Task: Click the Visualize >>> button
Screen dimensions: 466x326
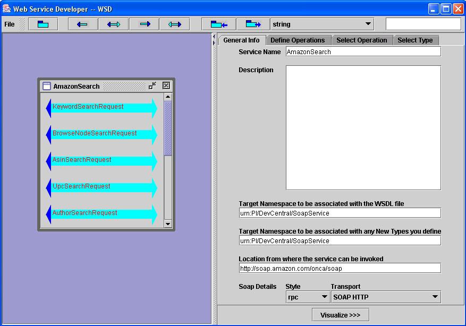Action: pos(341,315)
